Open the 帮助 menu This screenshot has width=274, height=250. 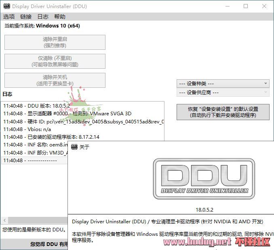60,17
